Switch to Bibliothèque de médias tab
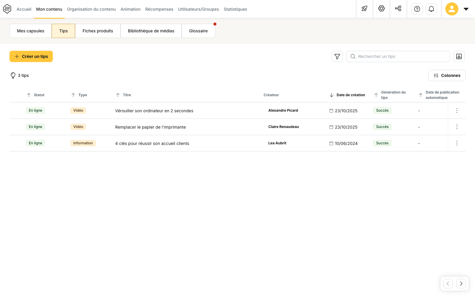The image size is (475, 297). click(x=151, y=31)
